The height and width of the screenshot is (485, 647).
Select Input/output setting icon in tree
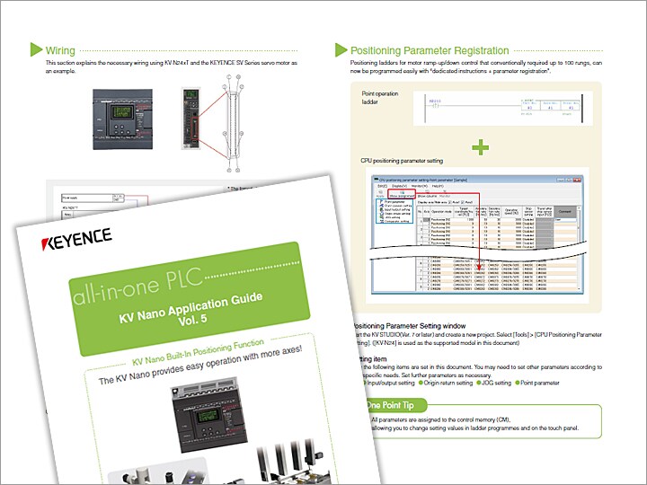[x=381, y=209]
